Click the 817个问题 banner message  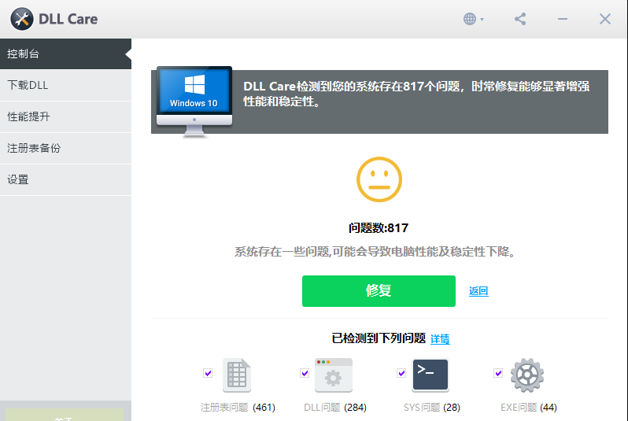click(416, 94)
